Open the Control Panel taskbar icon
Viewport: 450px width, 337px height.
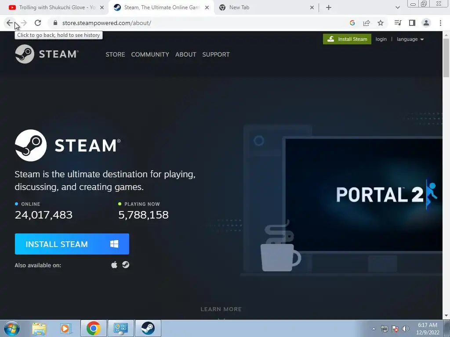point(120,328)
